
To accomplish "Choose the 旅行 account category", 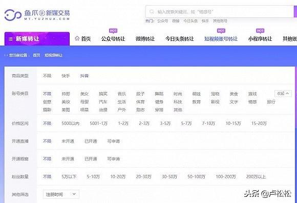I will point(271,102).
